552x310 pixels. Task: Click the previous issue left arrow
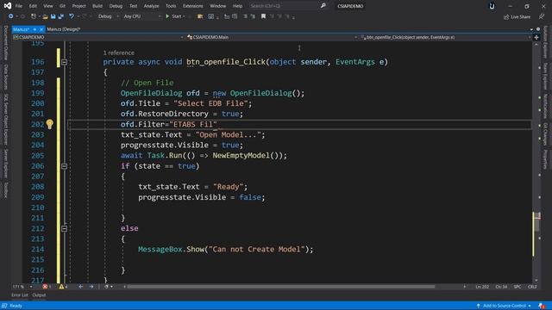coord(80,287)
